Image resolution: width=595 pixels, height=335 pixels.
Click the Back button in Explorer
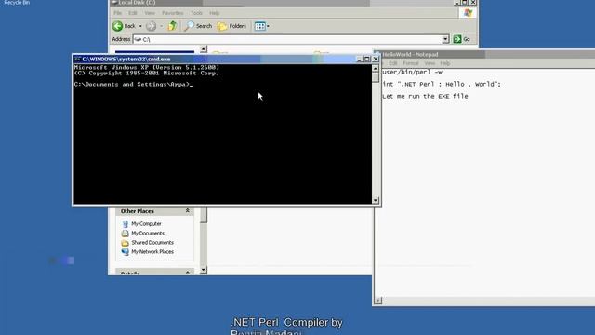[124, 26]
